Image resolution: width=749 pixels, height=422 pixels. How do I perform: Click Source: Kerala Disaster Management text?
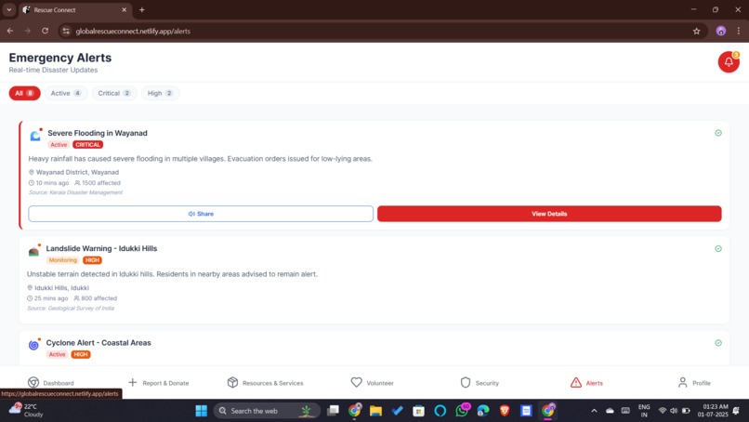click(x=75, y=192)
